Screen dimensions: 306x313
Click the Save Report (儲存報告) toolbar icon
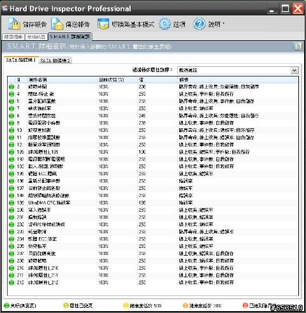pyautogui.click(x=14, y=24)
